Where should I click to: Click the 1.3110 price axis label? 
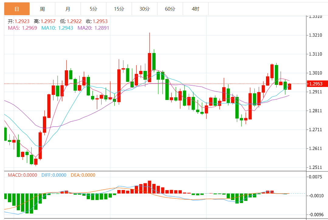coord(316,54)
